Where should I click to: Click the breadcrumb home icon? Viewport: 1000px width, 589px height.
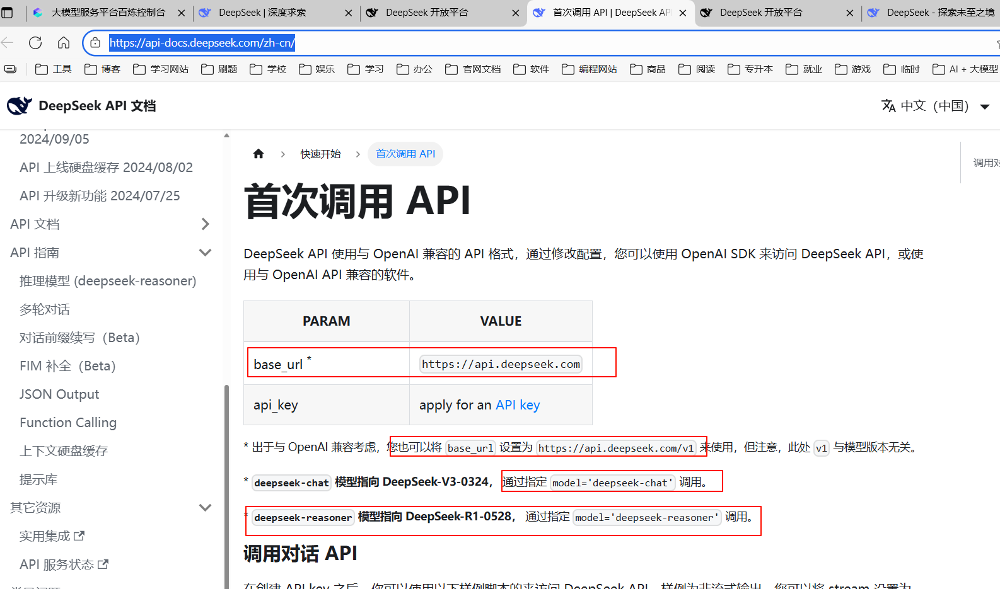(259, 154)
